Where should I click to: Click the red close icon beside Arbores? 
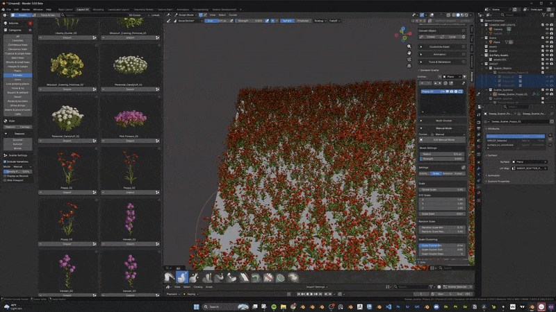[x=30, y=24]
